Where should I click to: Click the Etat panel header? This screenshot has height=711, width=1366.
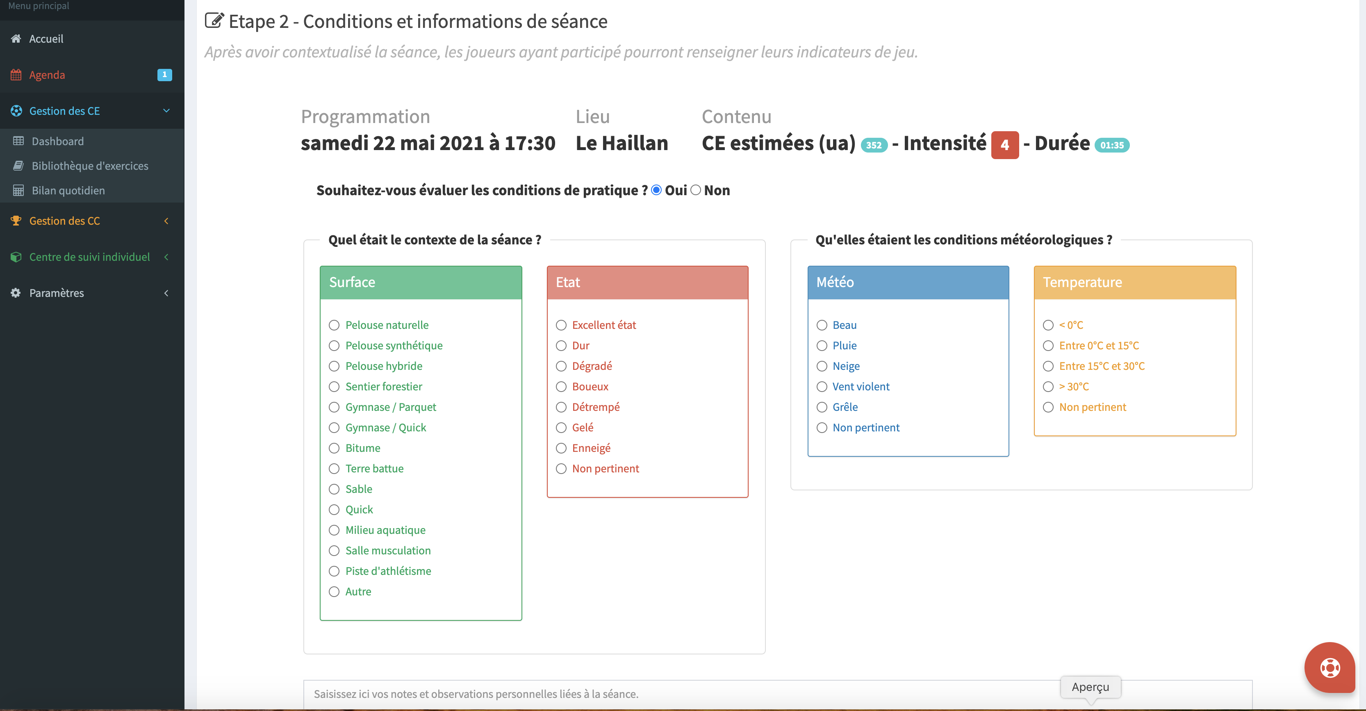pyautogui.click(x=647, y=283)
